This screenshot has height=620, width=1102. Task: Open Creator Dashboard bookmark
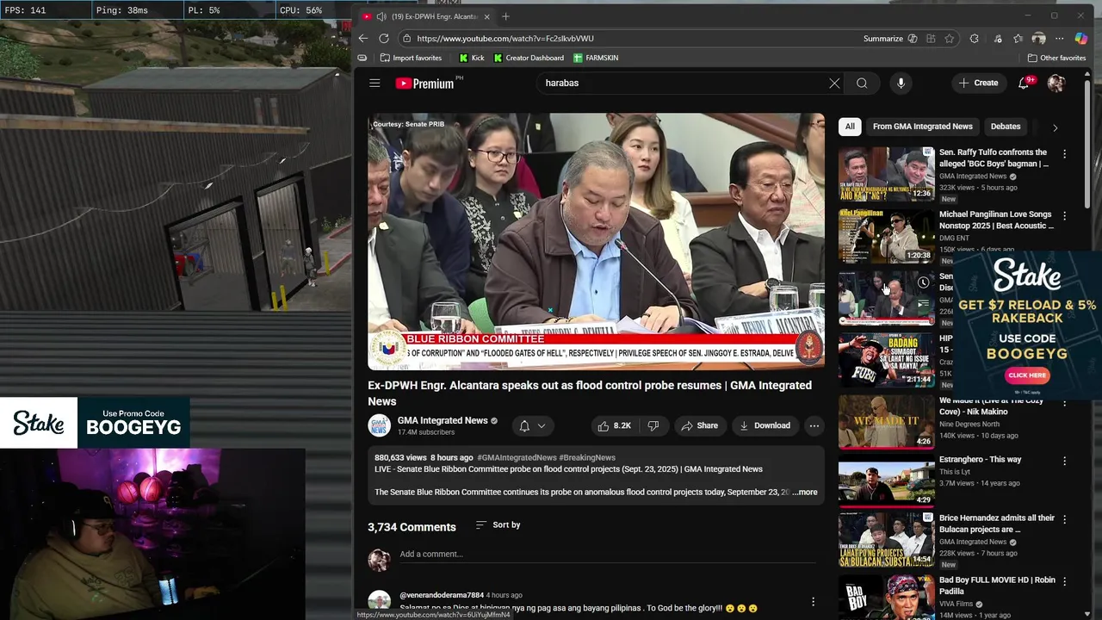(x=527, y=58)
